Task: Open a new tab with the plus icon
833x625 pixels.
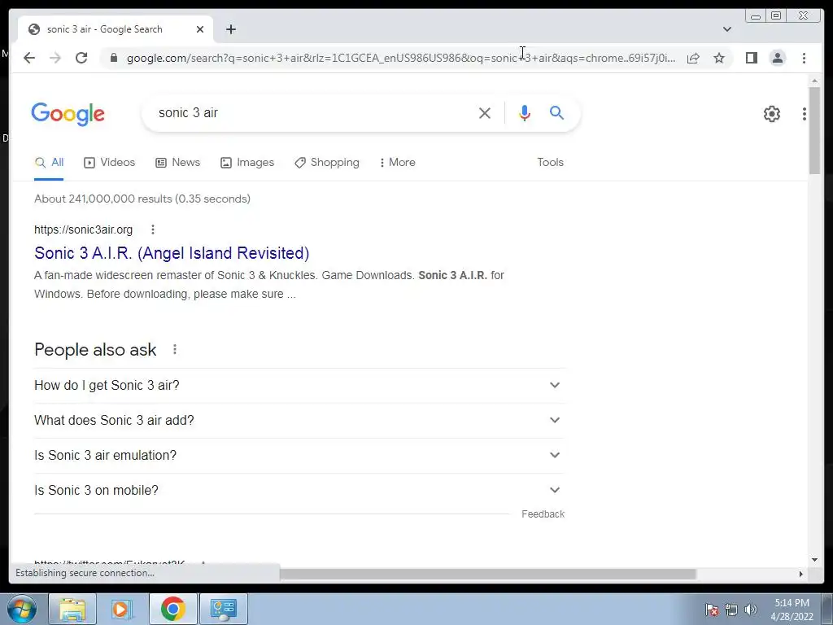Action: pyautogui.click(x=230, y=29)
